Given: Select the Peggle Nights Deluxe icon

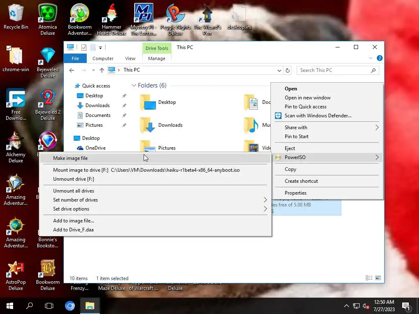Looking at the screenshot, I should coord(175,19).
